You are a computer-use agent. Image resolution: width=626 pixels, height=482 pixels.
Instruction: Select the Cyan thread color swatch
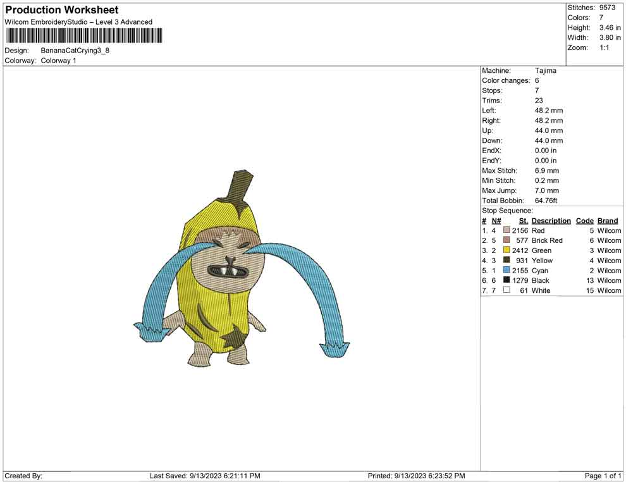click(506, 270)
